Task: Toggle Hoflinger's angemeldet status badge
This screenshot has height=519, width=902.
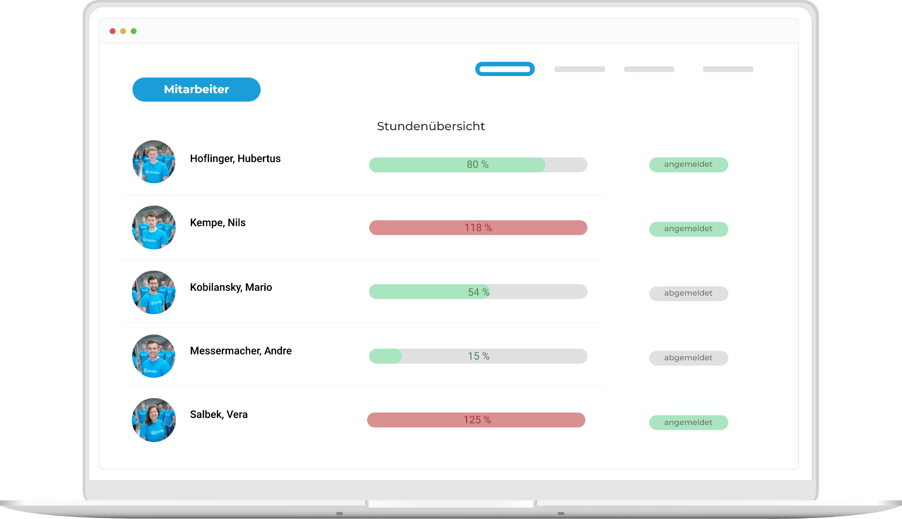Action: click(688, 165)
